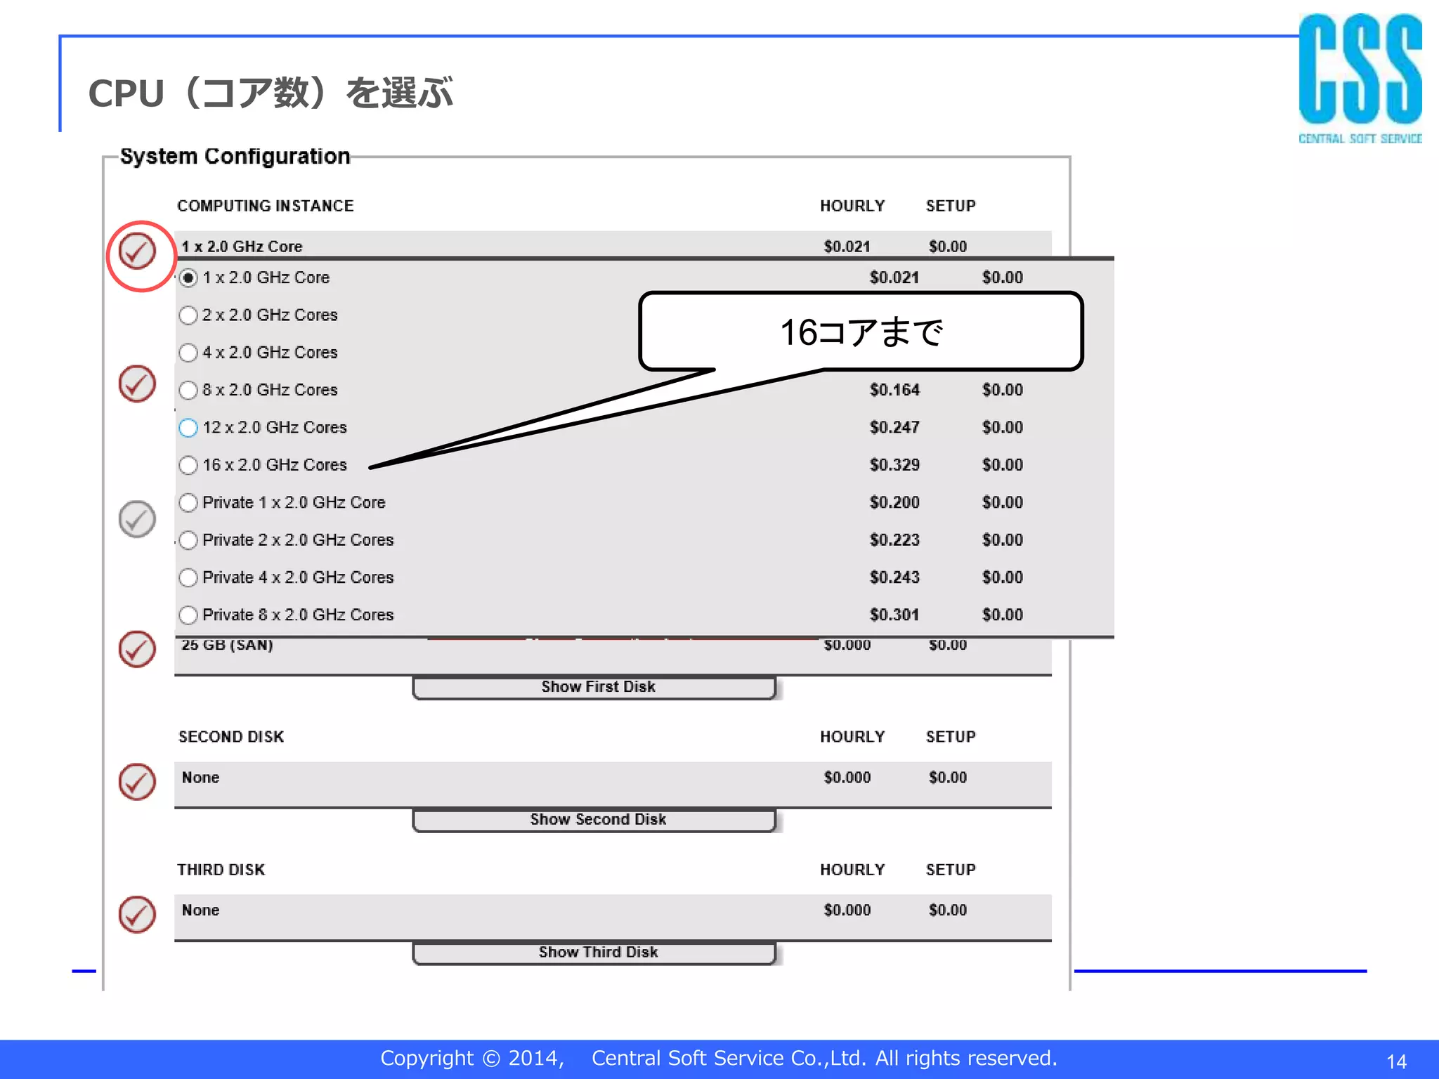The image size is (1439, 1079).
Task: Click the circled checkmark icon beside Computing Instance
Action: 137,251
